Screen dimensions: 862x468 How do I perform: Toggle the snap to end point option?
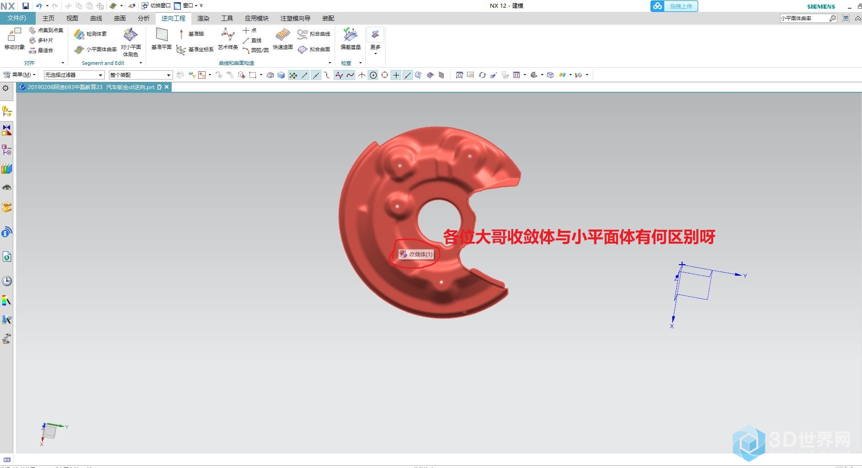[304, 75]
